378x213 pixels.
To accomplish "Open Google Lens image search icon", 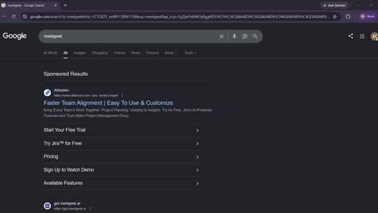I will [x=245, y=36].
